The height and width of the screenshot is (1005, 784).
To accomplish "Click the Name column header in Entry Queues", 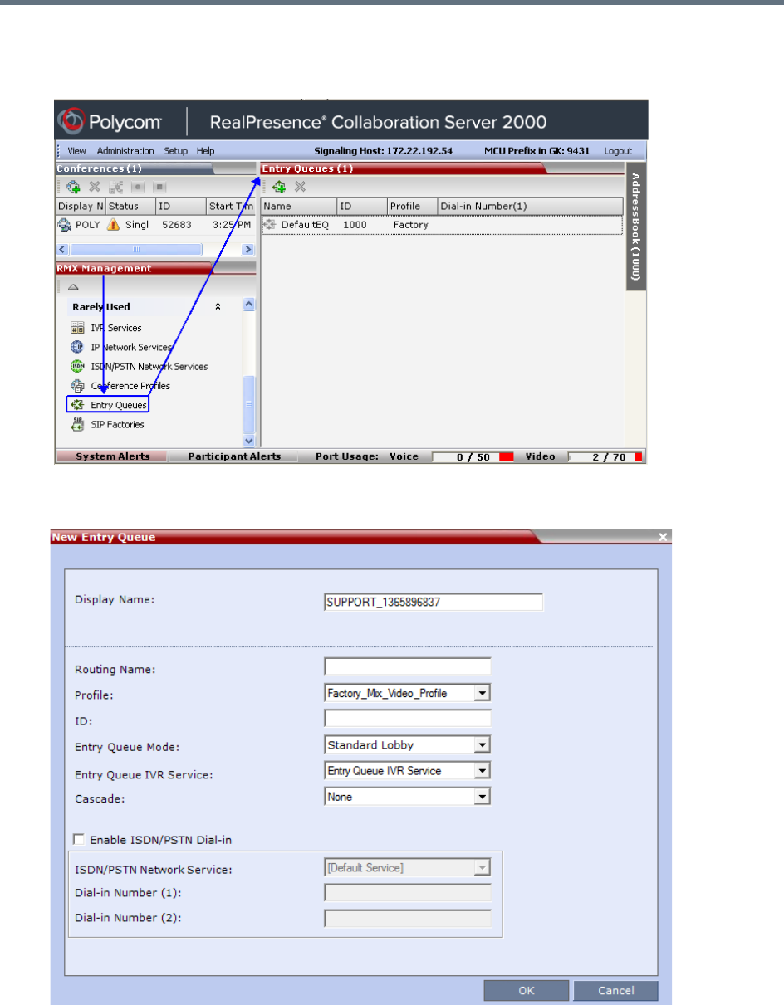I will 298,206.
